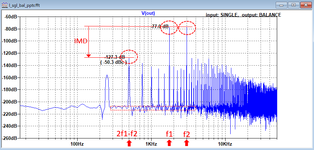Click the -180dB vertical axis label
The width and height of the screenshot is (314, 150).
(x=9, y=90)
